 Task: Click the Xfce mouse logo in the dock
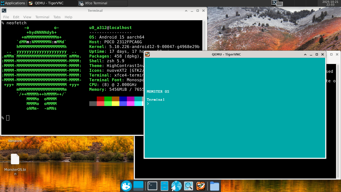point(126,186)
